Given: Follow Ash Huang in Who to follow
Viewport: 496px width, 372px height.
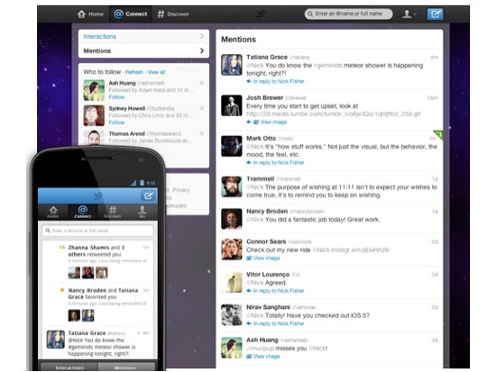Looking at the screenshot, I should click(x=116, y=97).
